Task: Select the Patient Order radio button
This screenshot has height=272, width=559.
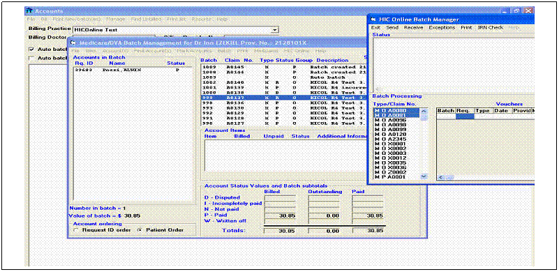Action: pyautogui.click(x=140, y=230)
